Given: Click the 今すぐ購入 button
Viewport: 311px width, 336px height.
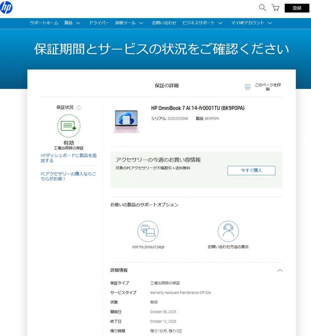Looking at the screenshot, I should 251,170.
